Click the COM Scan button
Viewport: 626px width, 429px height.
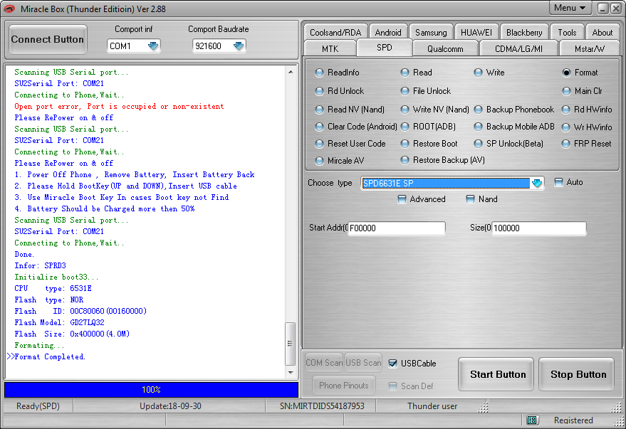pos(324,363)
